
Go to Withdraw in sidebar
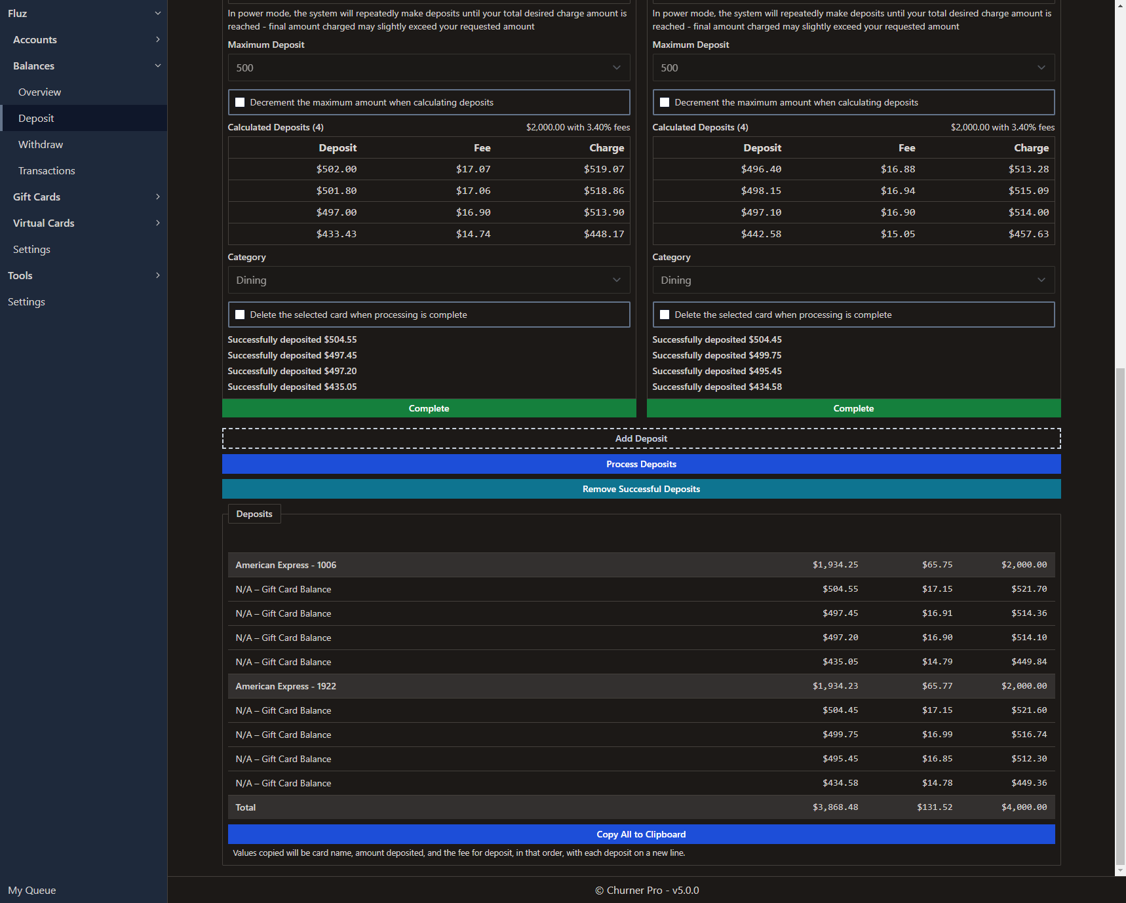41,144
